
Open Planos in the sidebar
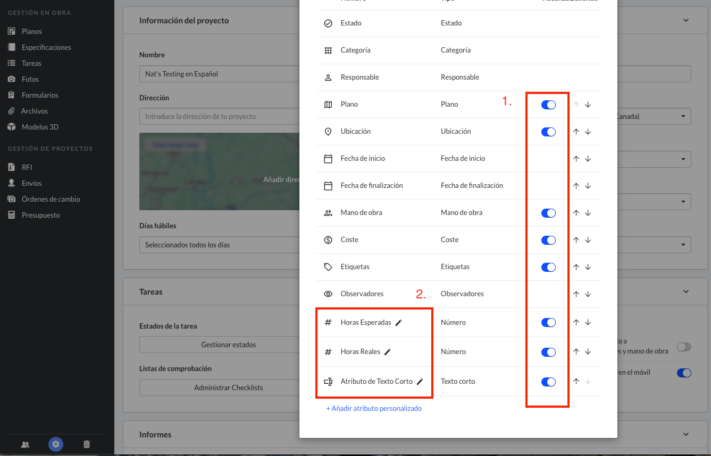31,31
